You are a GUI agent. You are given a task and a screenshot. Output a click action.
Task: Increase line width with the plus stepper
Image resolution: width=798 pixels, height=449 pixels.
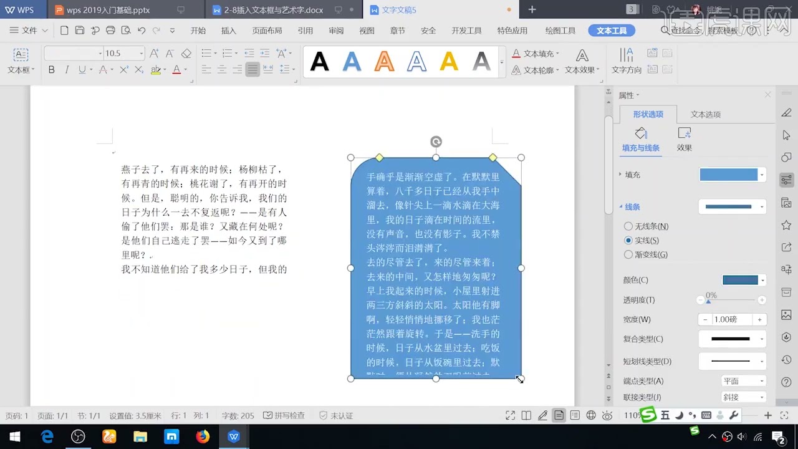point(759,319)
